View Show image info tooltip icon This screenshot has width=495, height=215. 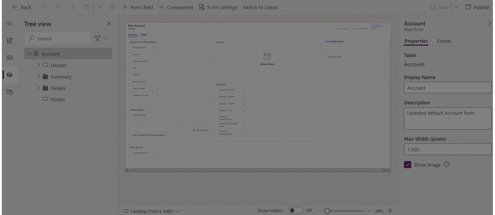[x=446, y=164]
